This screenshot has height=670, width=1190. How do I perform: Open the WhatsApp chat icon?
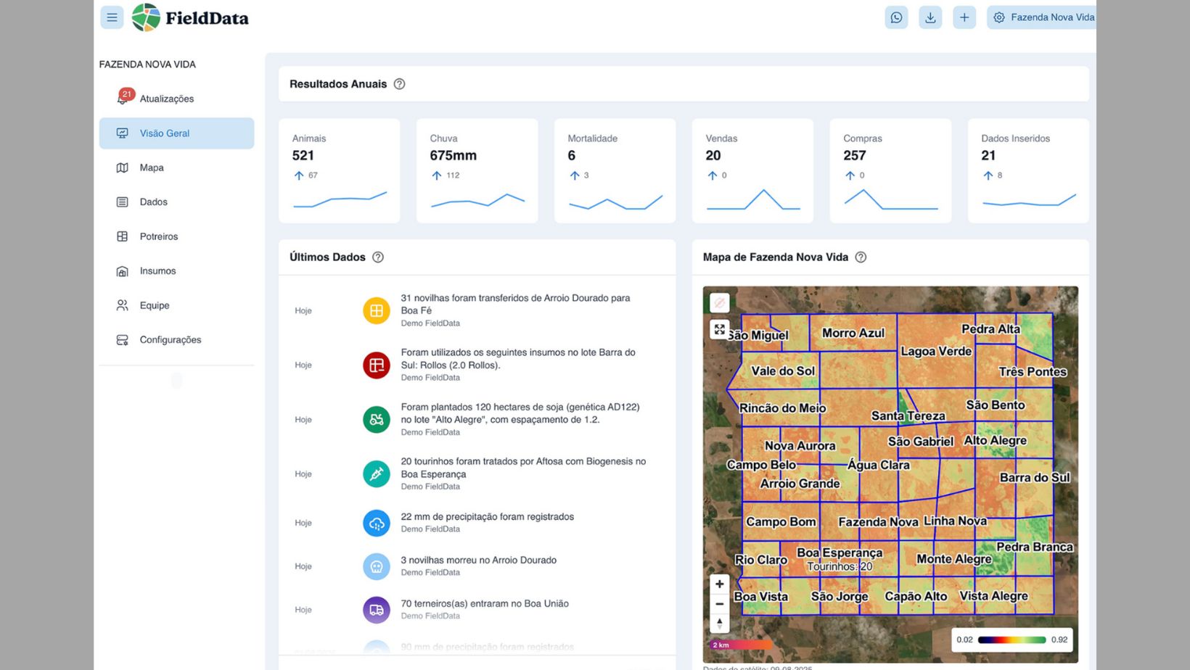point(896,17)
